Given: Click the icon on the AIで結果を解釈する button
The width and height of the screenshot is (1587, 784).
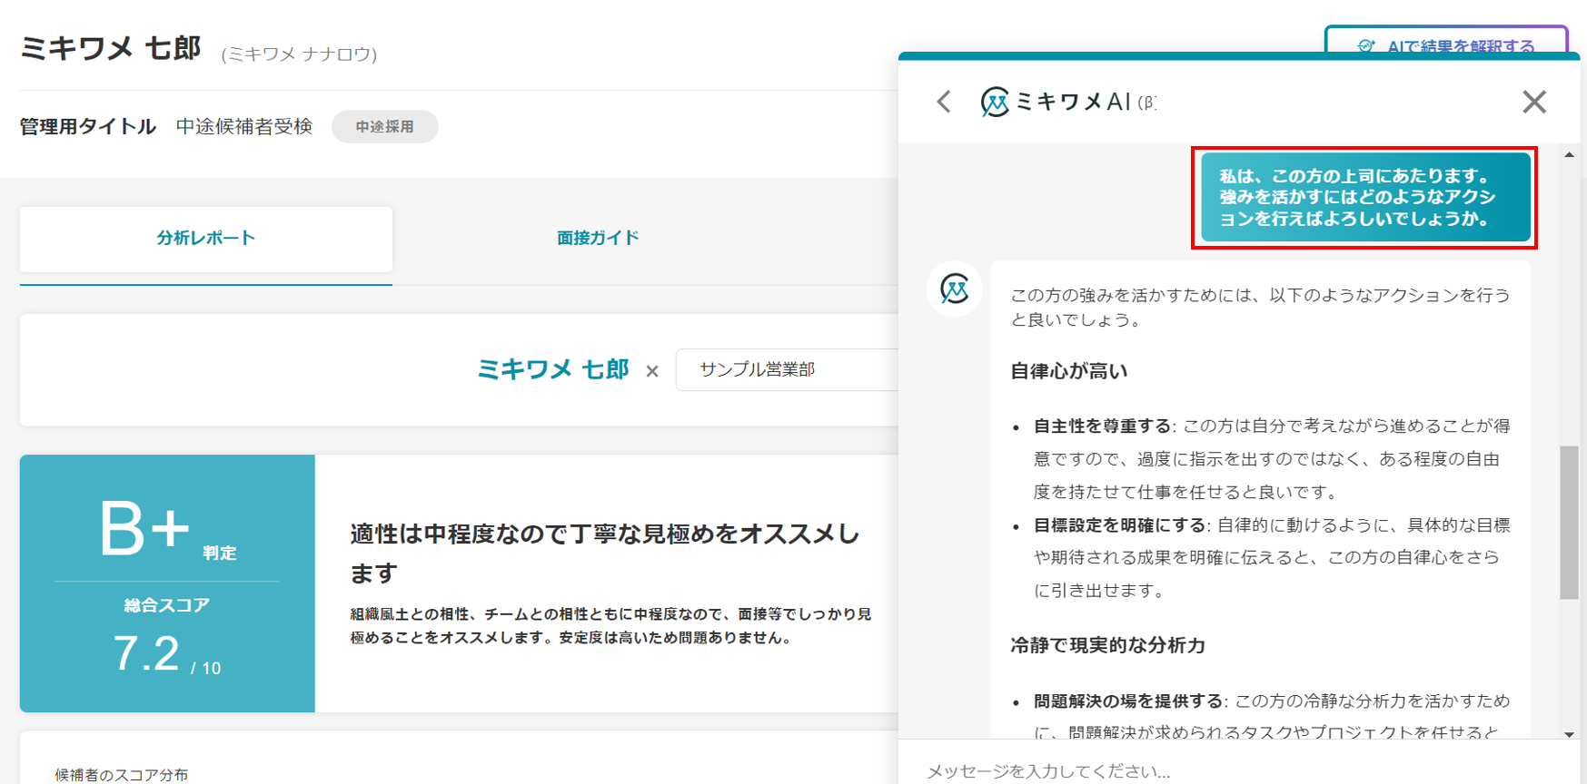Looking at the screenshot, I should click(x=1365, y=46).
